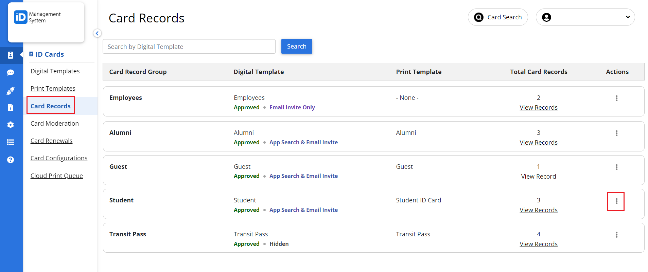This screenshot has height=272, width=648.
Task: Open Card Renewals in the side menu
Action: (51, 141)
